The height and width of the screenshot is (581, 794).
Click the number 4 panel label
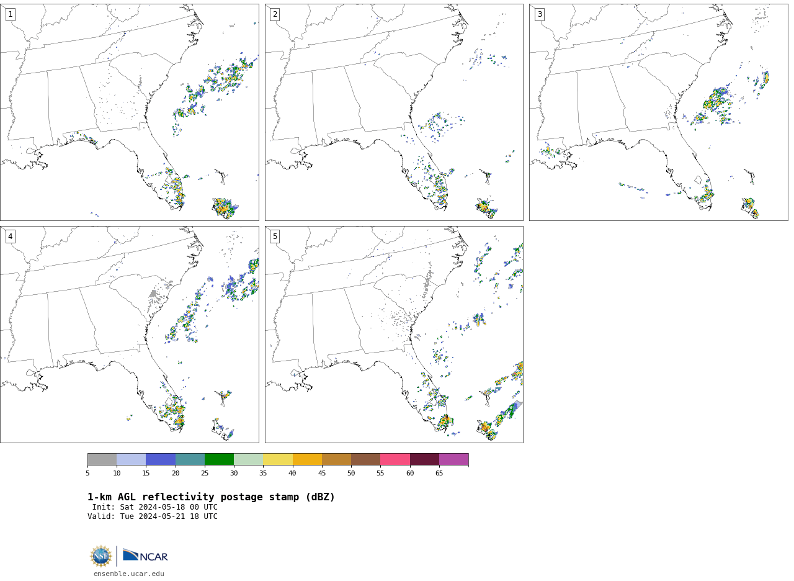click(10, 236)
